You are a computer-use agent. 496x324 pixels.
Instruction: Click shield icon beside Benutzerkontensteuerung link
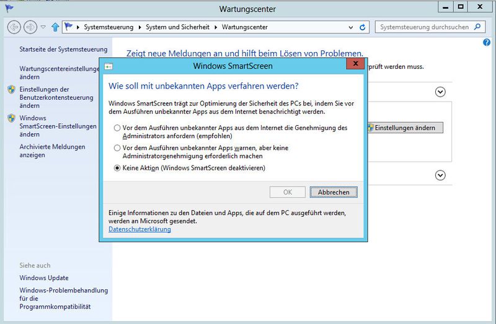point(11,89)
